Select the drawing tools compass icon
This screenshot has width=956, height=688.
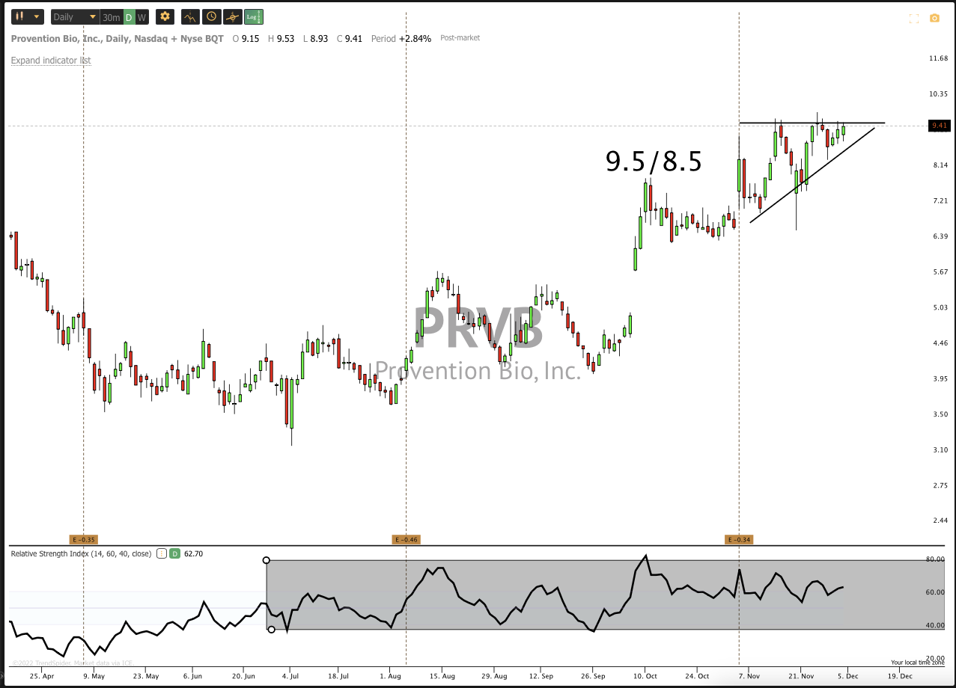pyautogui.click(x=231, y=16)
